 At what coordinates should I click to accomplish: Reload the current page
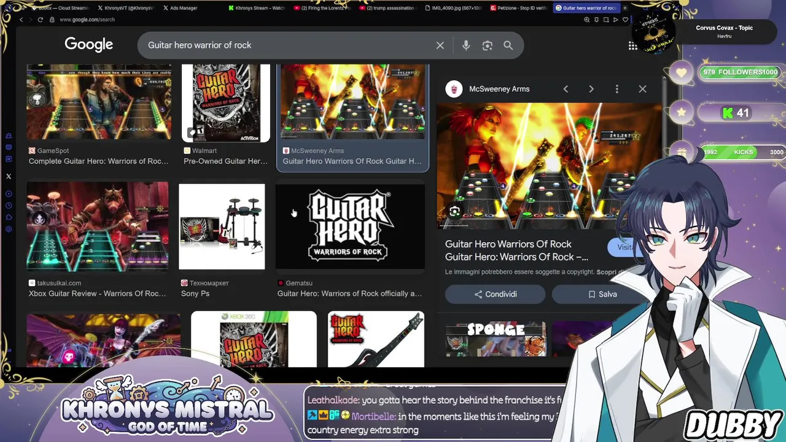[41, 20]
